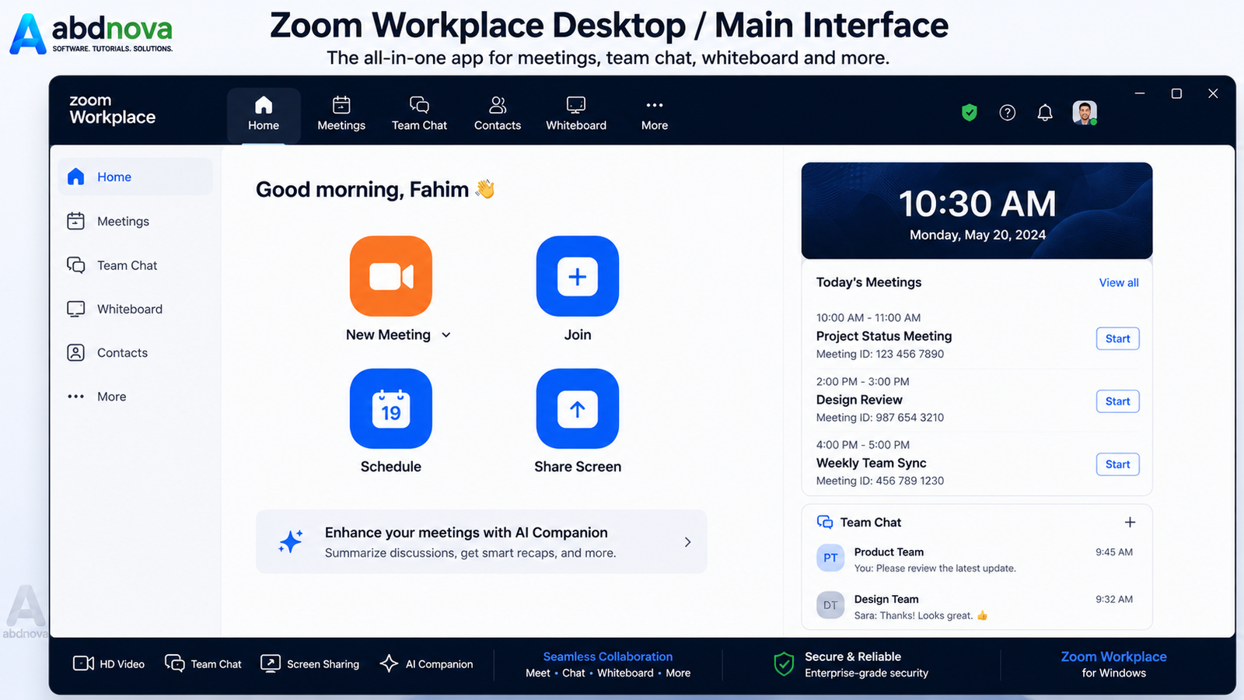This screenshot has width=1244, height=700.
Task: Click View all for today's meetings
Action: tap(1119, 282)
